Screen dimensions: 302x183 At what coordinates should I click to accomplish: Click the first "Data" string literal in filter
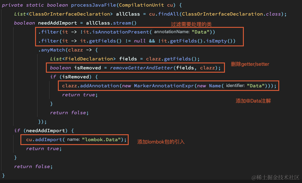(x=201, y=32)
